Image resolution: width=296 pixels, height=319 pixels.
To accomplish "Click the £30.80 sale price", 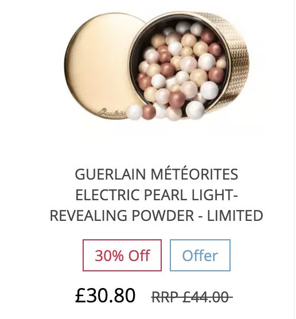I will coord(105,295).
